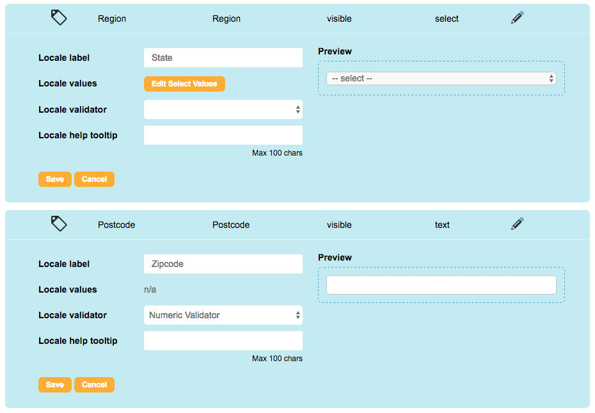Click the State locale label field
595x413 pixels.
223,58
